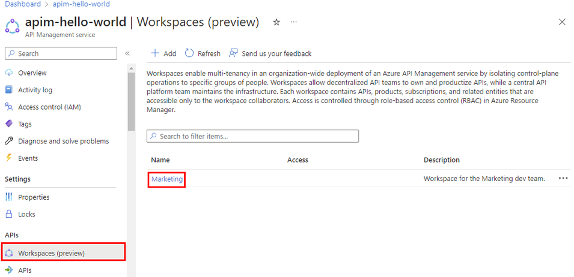Click the Description column header
The width and height of the screenshot is (574, 277).
[442, 160]
